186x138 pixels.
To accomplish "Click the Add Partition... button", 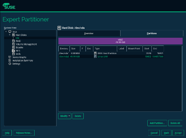I will coord(157,123).
